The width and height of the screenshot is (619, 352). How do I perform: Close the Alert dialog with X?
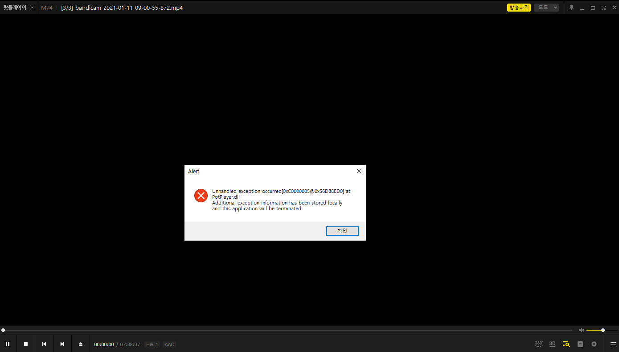pyautogui.click(x=359, y=171)
